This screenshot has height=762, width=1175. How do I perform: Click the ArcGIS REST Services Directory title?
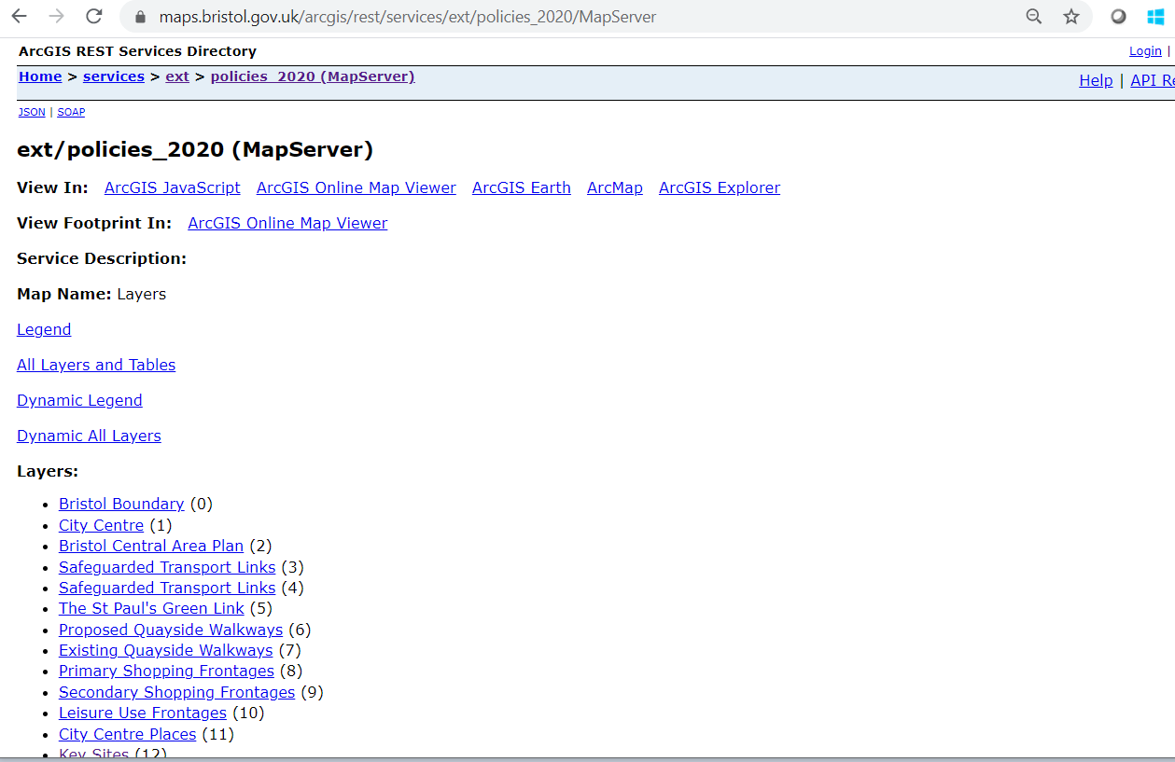click(x=137, y=51)
